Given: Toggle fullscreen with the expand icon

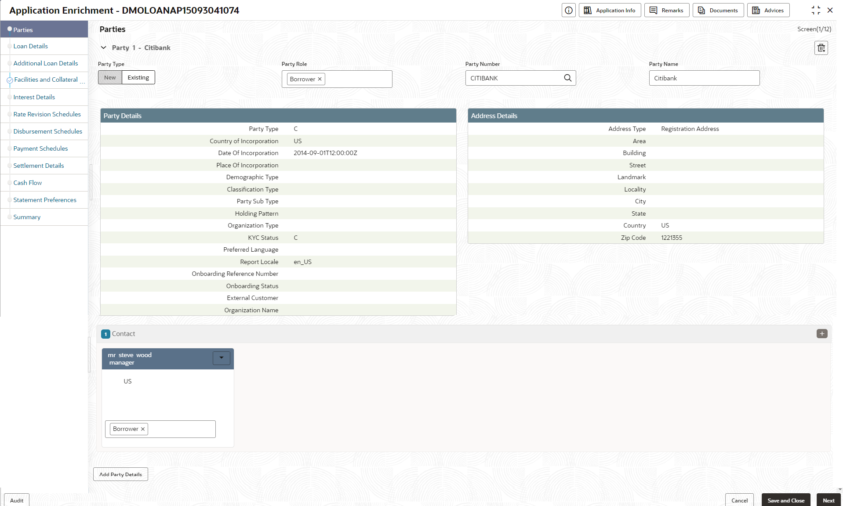Looking at the screenshot, I should point(816,11).
